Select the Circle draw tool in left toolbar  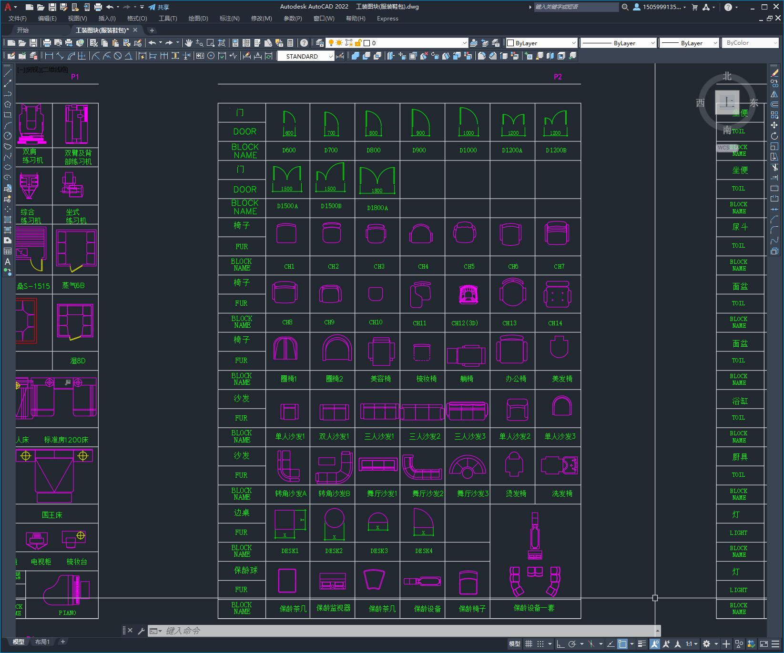pyautogui.click(x=8, y=136)
